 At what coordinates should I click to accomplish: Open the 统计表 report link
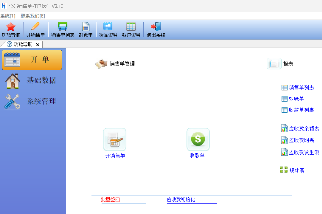pos(297,170)
